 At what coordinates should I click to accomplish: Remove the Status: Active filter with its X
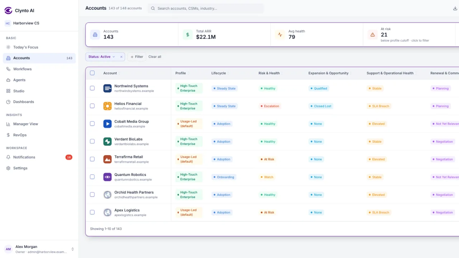pyautogui.click(x=121, y=57)
